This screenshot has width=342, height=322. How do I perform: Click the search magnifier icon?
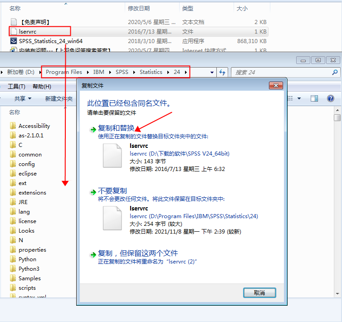[x=335, y=72]
